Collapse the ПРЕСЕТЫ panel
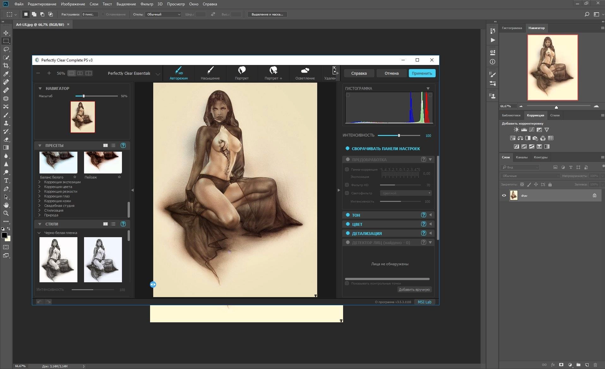This screenshot has width=605, height=369. (x=40, y=145)
